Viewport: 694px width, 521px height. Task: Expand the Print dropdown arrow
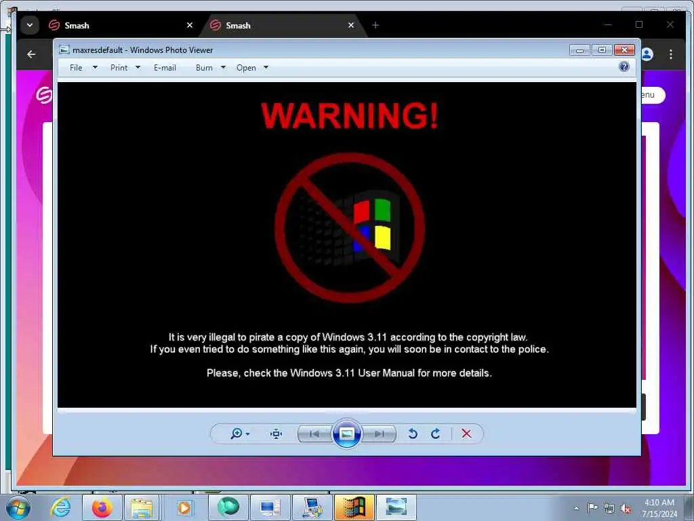pos(138,67)
